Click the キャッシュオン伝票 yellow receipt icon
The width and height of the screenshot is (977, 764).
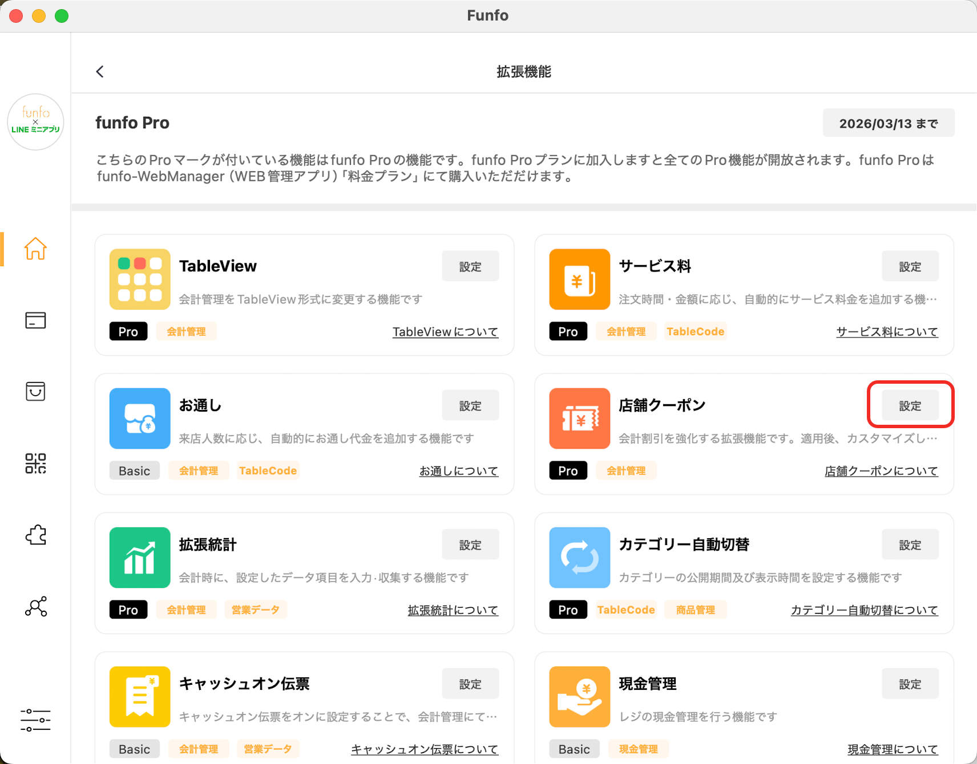tap(140, 697)
